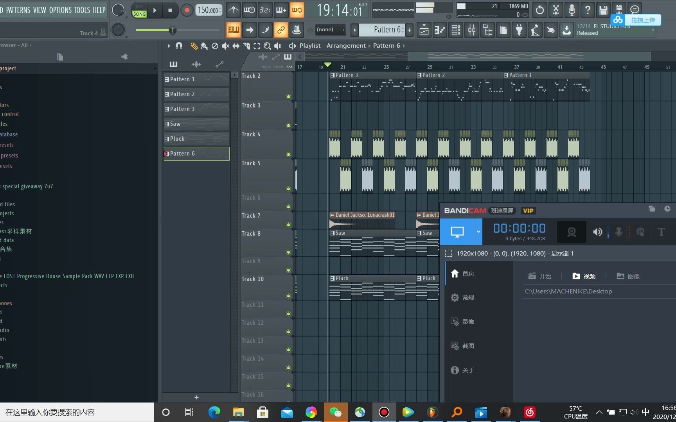The height and width of the screenshot is (422, 676).
Task: Expand Bandicam screen mode dropdown arrow
Action: coord(478,232)
